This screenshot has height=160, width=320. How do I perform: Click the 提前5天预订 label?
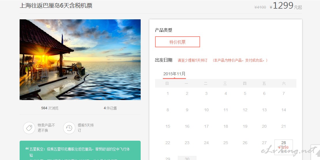pos(86,128)
